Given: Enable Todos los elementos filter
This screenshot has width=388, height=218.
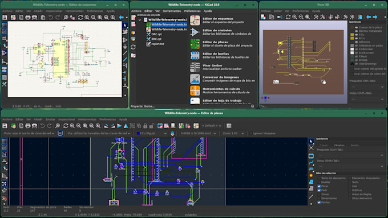Looking at the screenshot, I should tap(319, 178).
